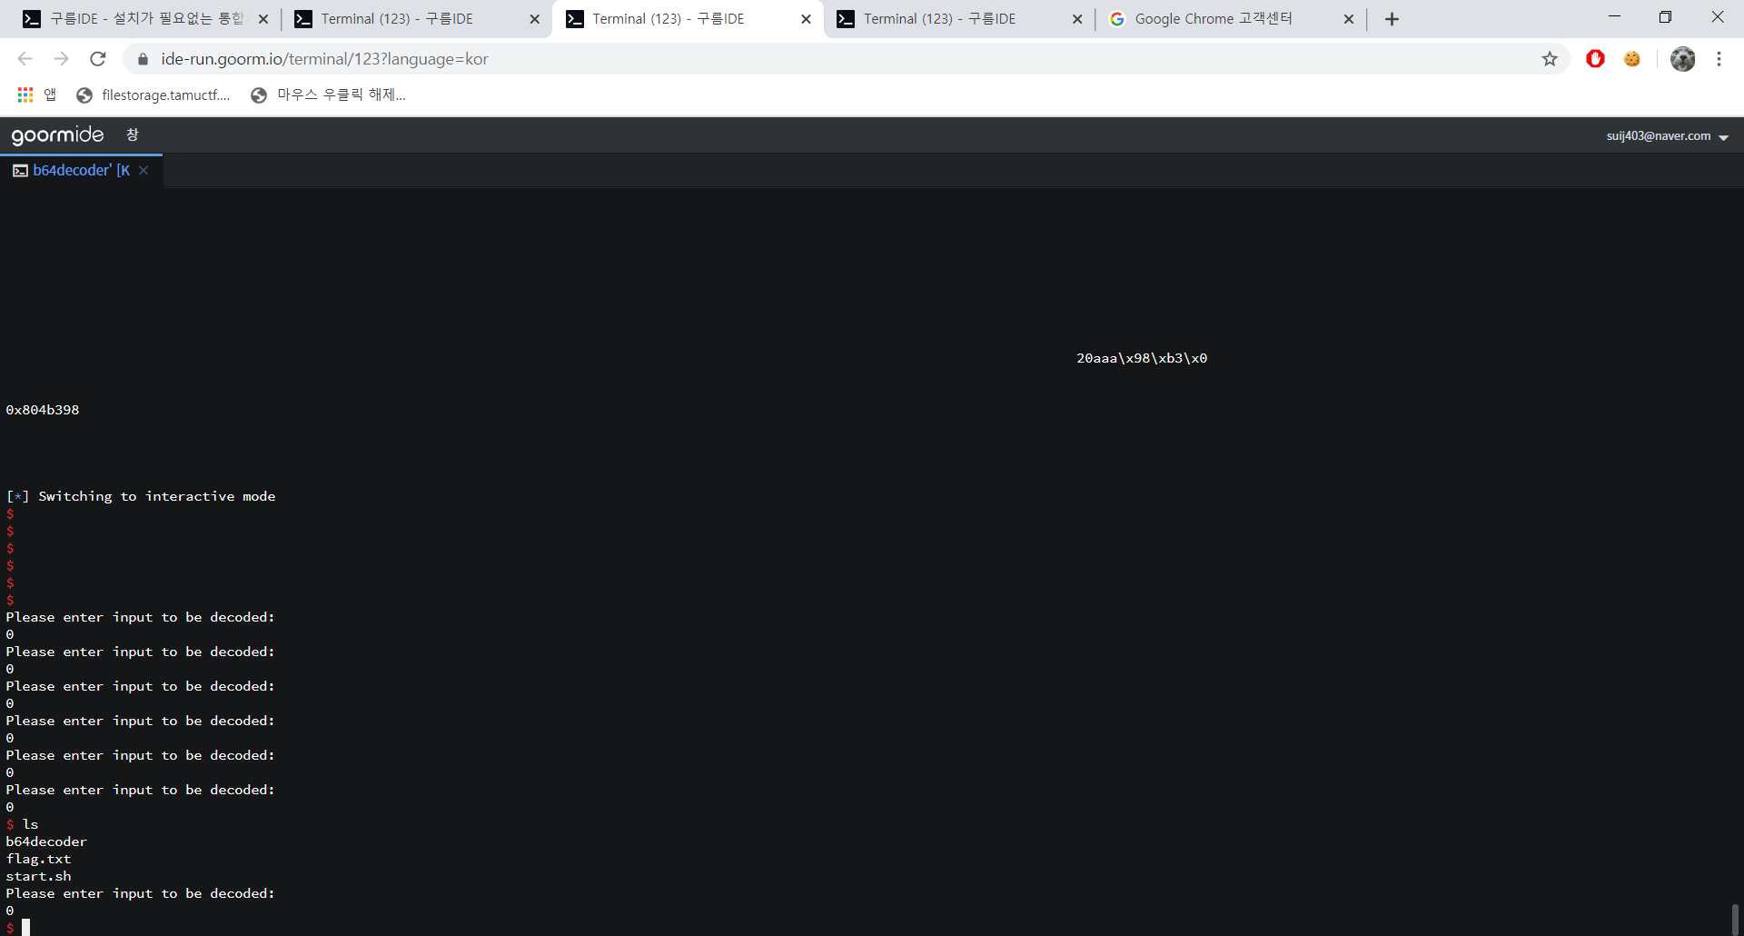
Task: View site security lock info
Action: [x=143, y=59]
